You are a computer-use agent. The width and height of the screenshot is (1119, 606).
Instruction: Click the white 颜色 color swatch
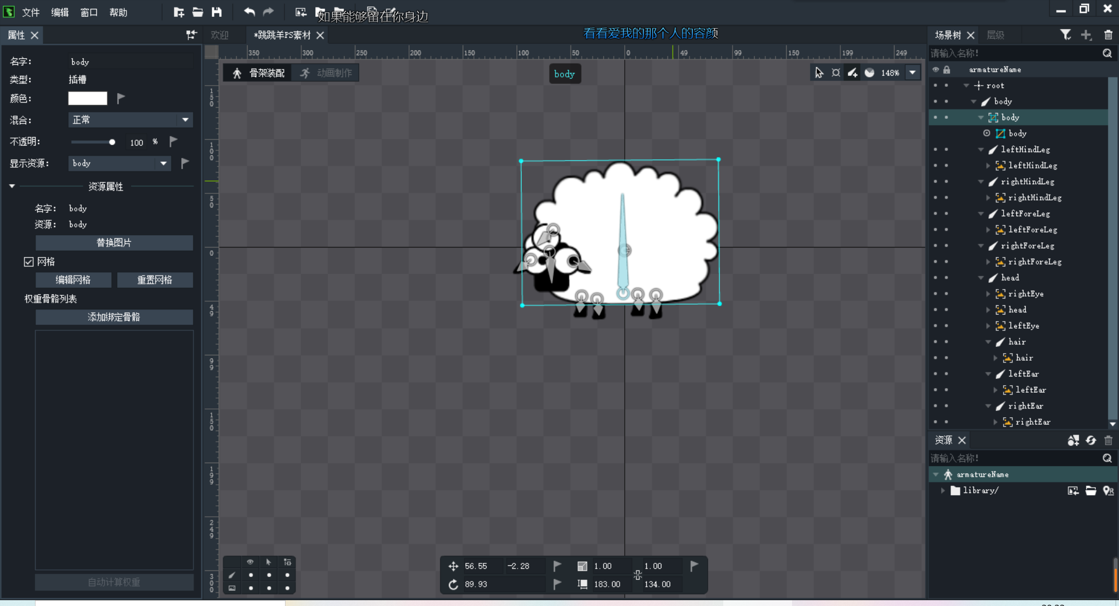(87, 98)
